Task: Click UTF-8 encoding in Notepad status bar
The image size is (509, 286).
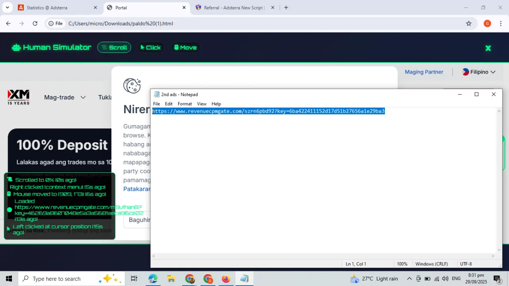Action: pos(466,264)
